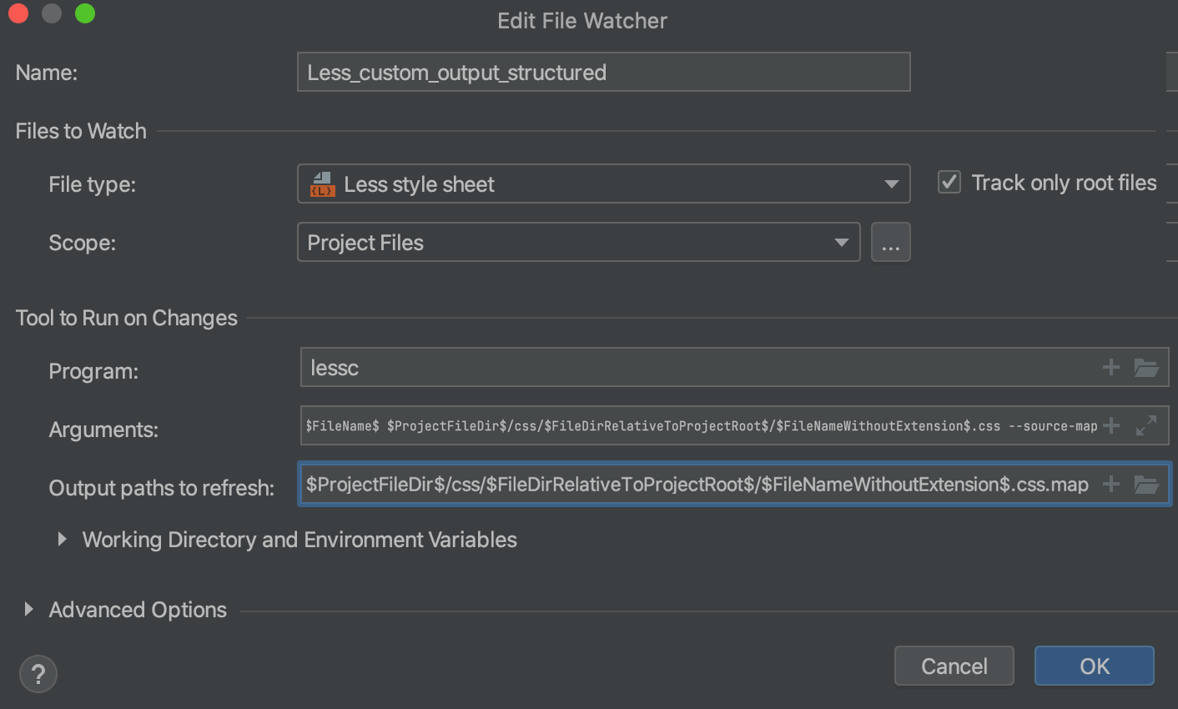
Task: Open scope browser via ellipsis button
Action: (890, 242)
